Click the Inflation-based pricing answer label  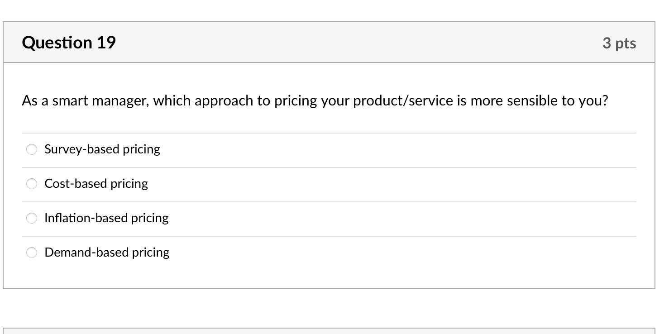click(x=106, y=218)
